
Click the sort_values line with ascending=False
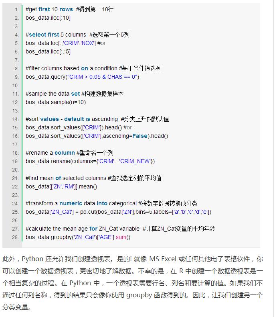(97, 136)
